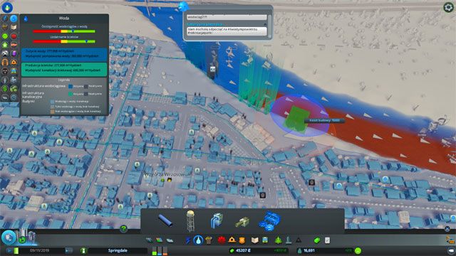Screen dimensions: 456x256
Task: Click the population count 16,691
Action: 309,250
